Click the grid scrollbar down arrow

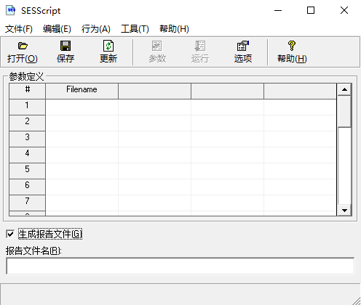(344, 210)
